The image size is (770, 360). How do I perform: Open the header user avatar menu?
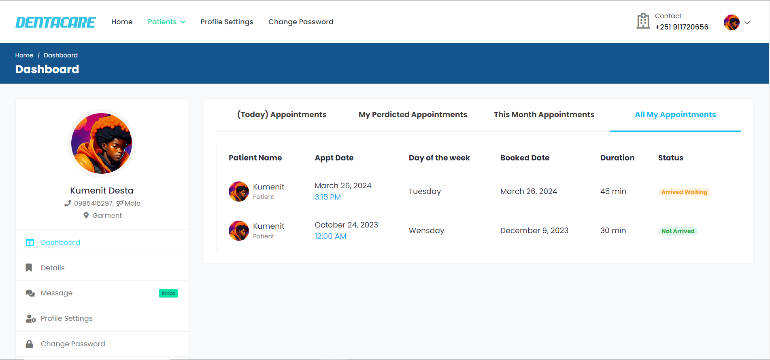(x=732, y=23)
